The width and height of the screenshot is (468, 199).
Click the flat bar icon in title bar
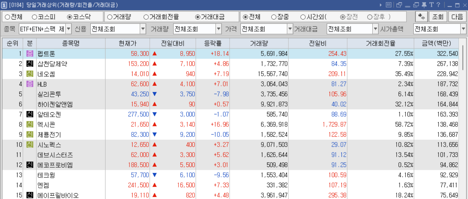pyautogui.click(x=407, y=6)
